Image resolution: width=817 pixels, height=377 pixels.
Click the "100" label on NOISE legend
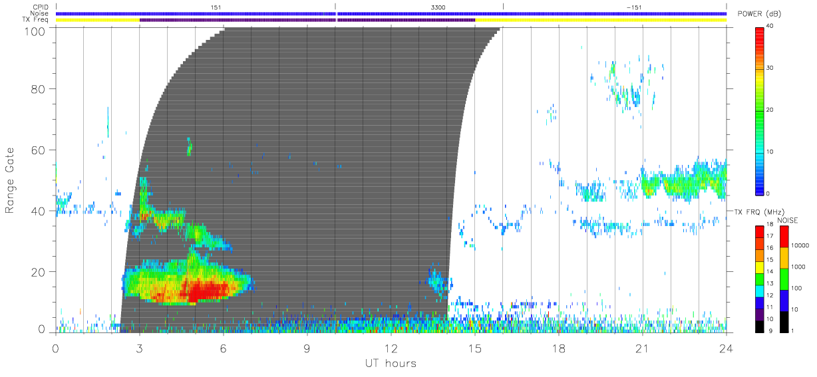click(797, 288)
